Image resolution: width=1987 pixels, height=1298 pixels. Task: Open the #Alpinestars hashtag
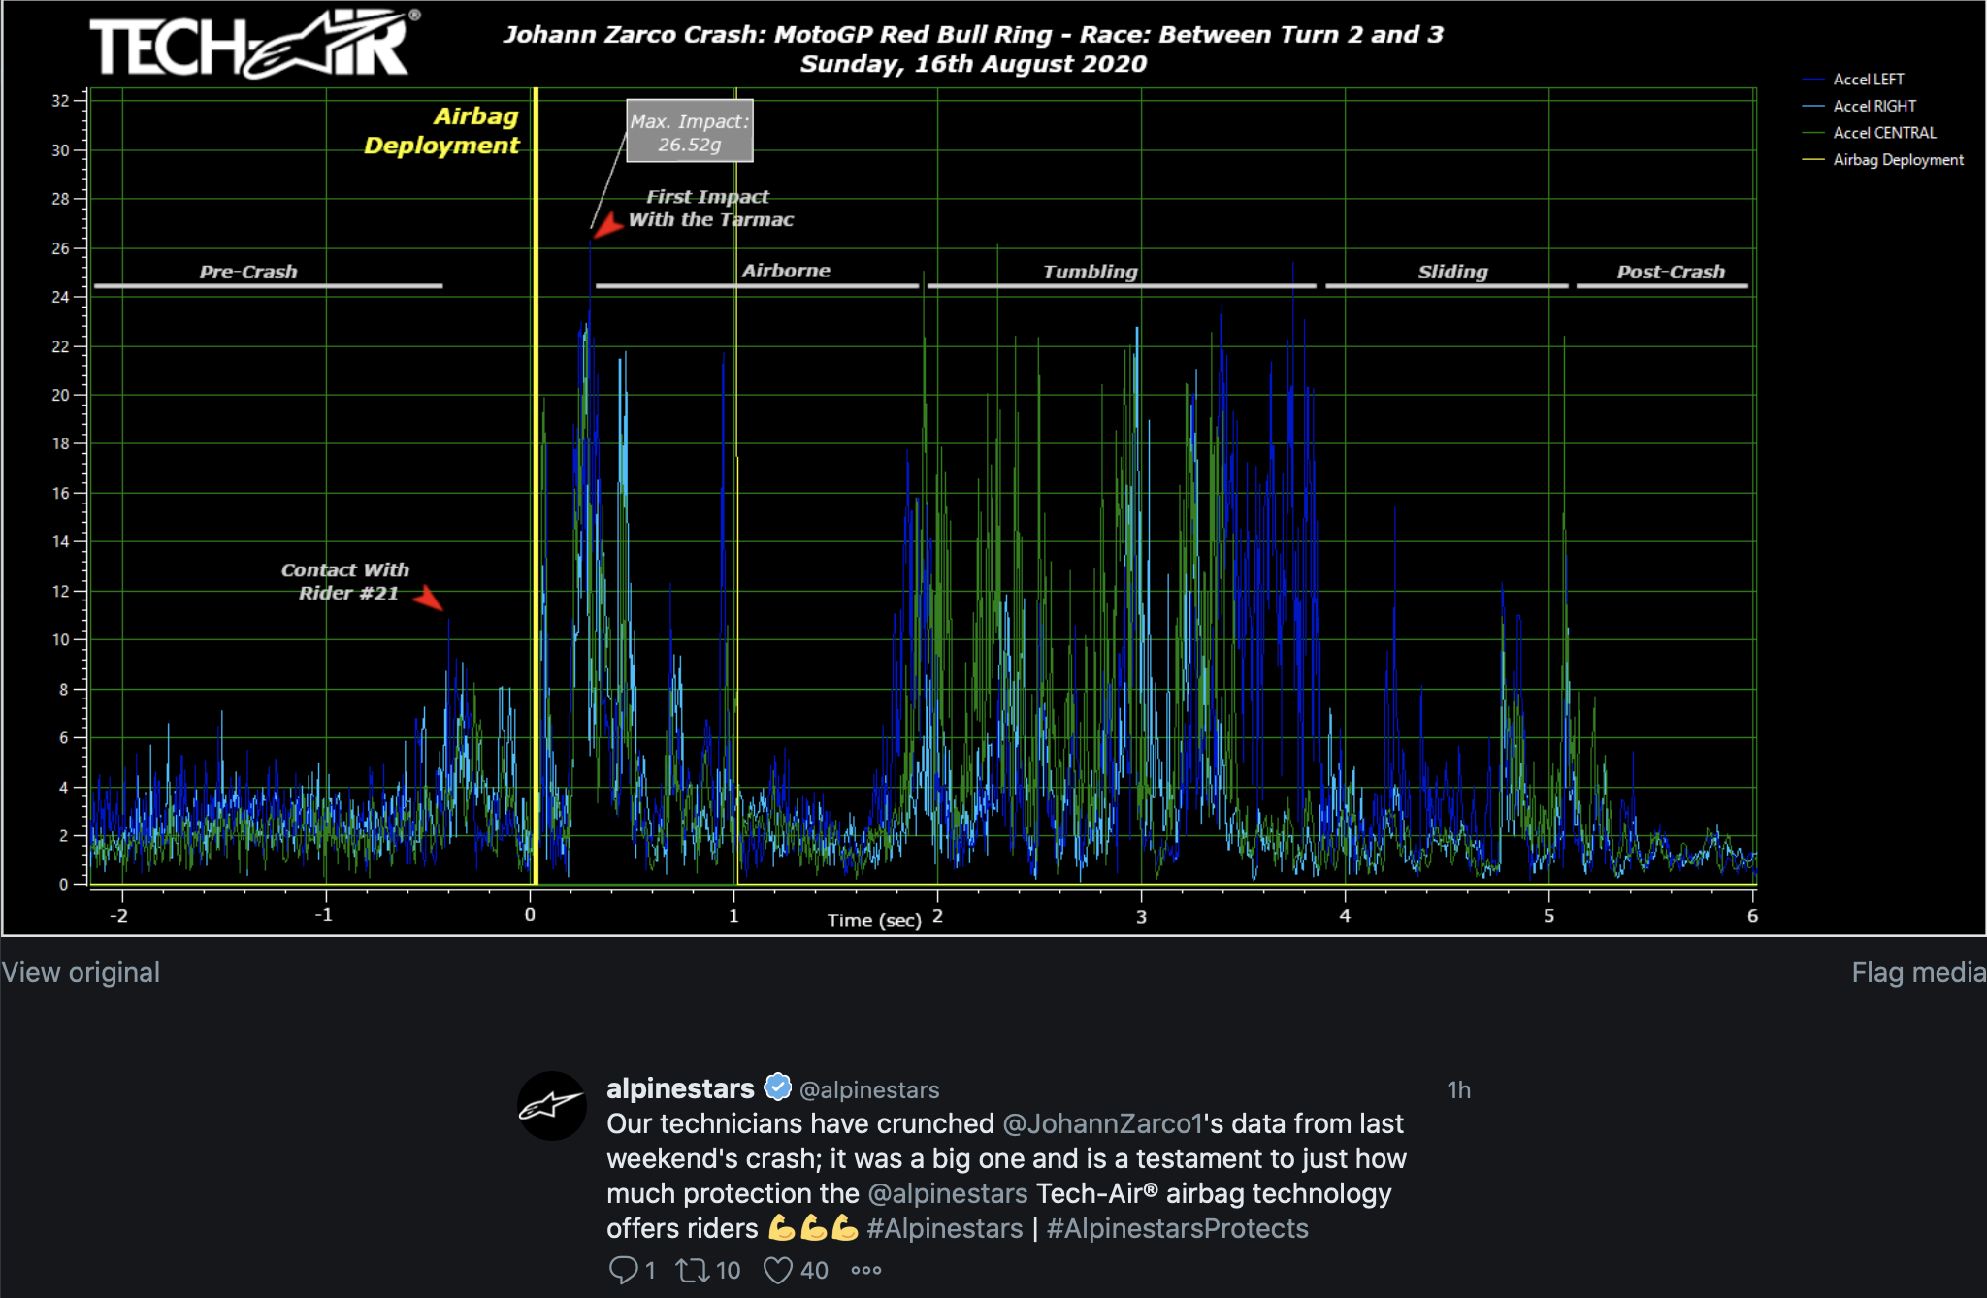pos(945,1228)
